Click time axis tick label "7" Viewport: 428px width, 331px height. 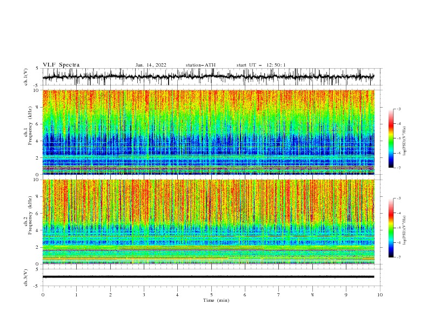(279, 295)
